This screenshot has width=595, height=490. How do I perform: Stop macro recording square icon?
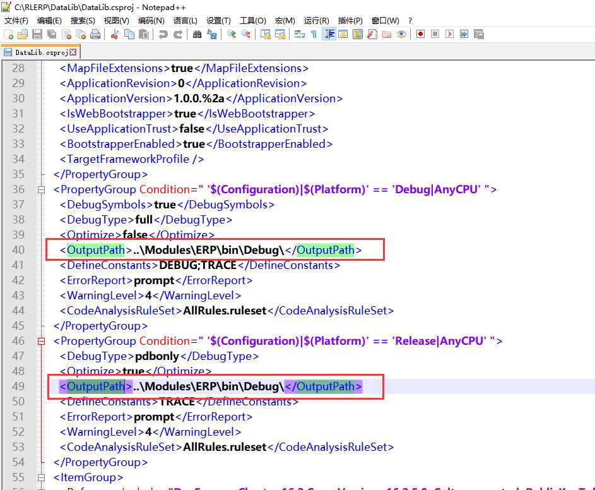435,35
